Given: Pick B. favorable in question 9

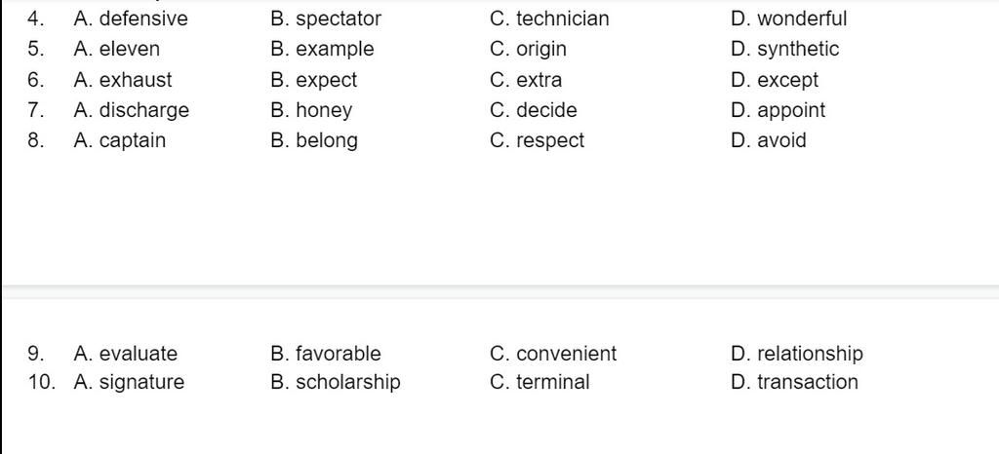Looking at the screenshot, I should (x=326, y=354).
